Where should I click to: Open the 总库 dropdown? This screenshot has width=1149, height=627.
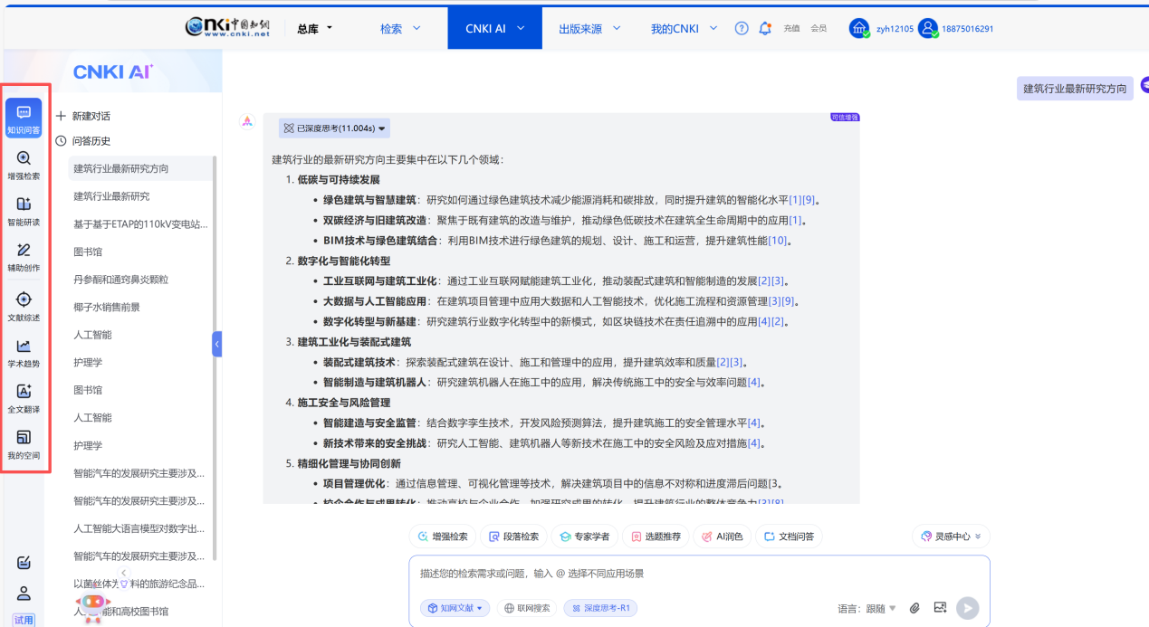coord(315,28)
